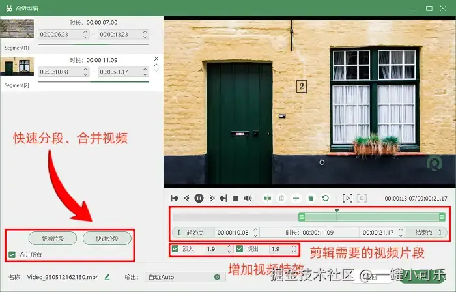This screenshot has width=456, height=292.
Task: Move Segment[2] up in list
Action: [156, 65]
